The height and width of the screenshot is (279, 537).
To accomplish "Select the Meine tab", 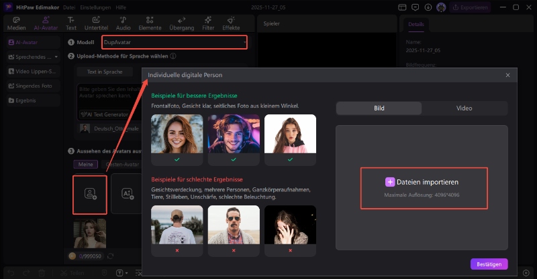I will pos(86,165).
